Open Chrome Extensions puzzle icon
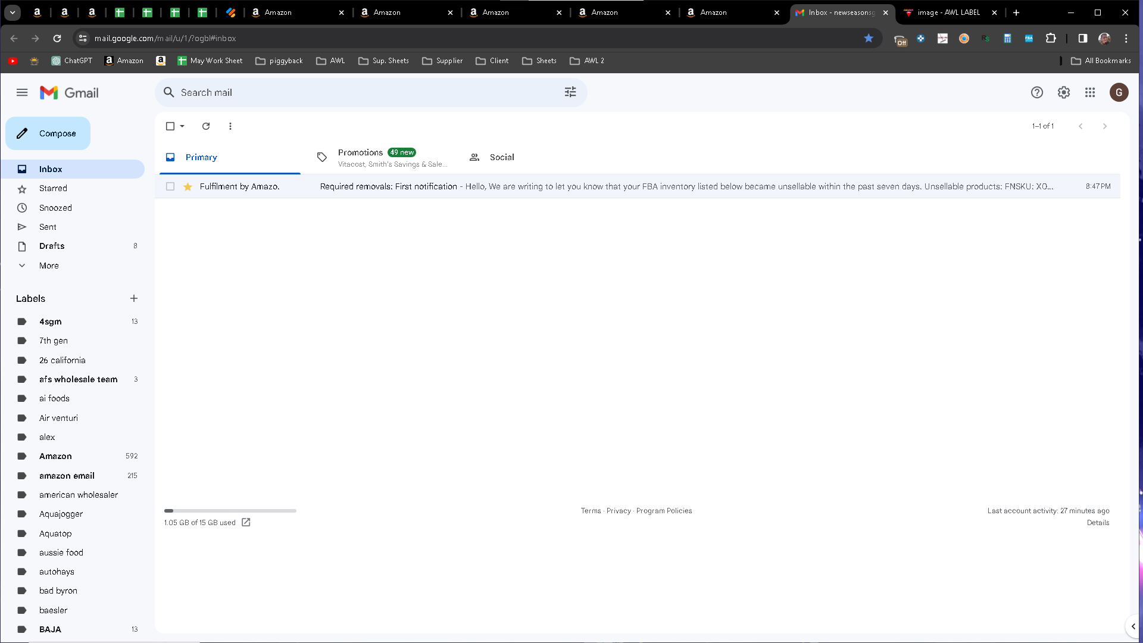This screenshot has height=643, width=1143. [x=1051, y=38]
